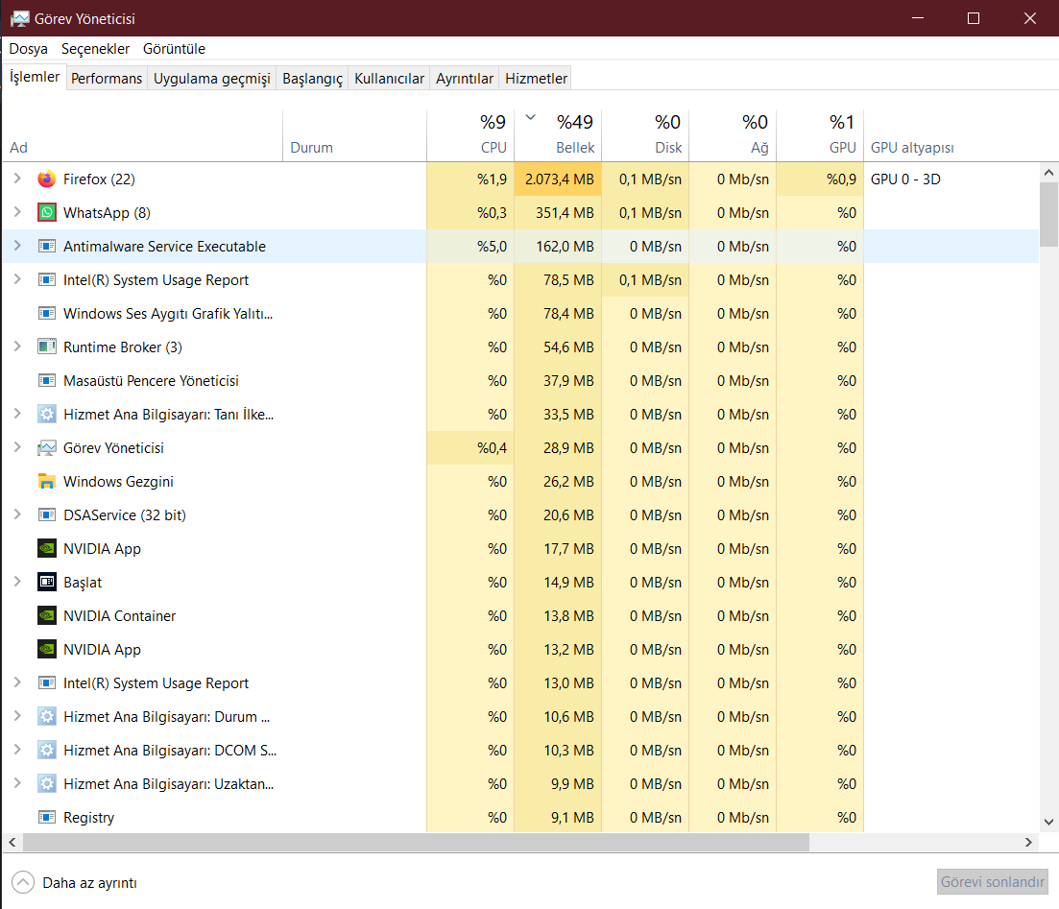
Task: Open the Seçenekler menu
Action: (x=95, y=49)
